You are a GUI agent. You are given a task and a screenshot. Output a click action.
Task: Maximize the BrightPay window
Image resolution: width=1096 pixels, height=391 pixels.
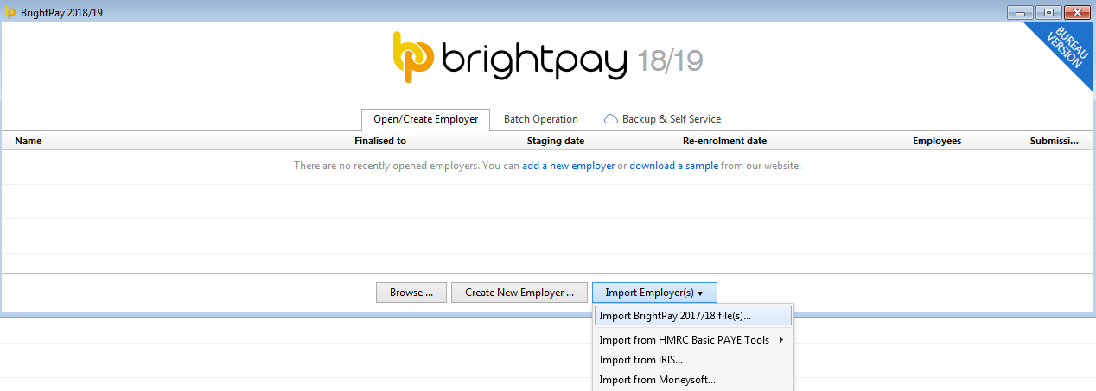1048,12
